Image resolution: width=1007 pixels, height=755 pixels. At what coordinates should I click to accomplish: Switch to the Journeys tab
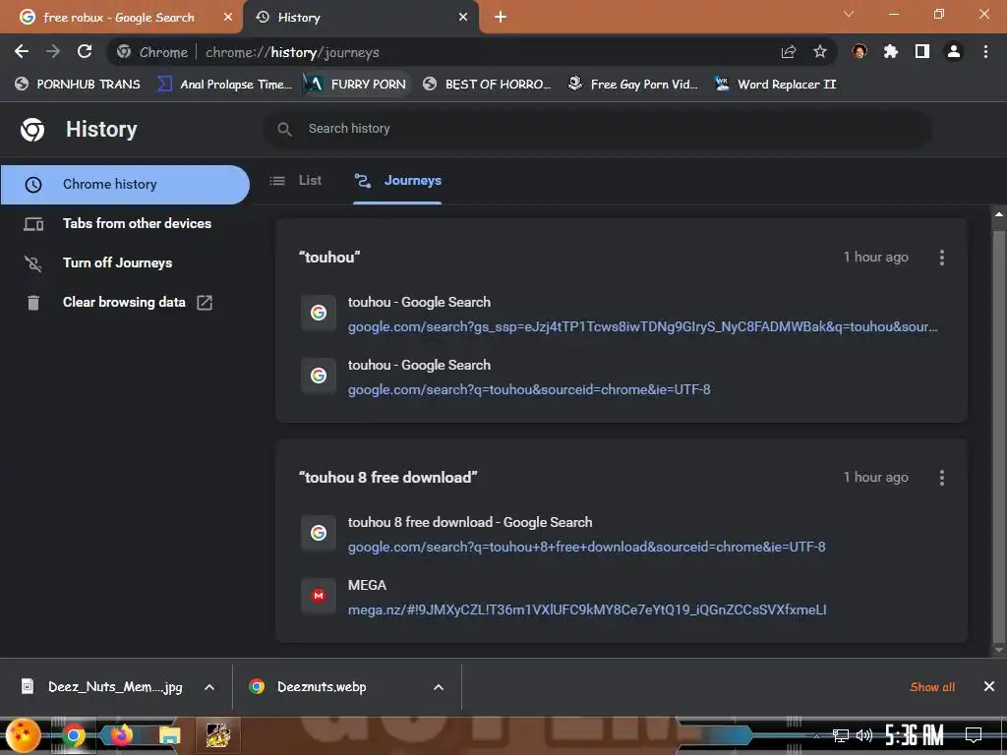click(x=397, y=181)
